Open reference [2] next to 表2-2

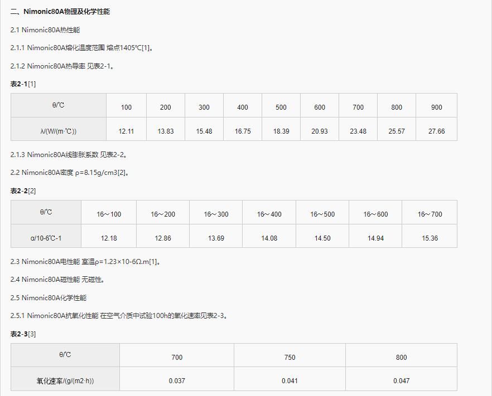[x=31, y=191]
